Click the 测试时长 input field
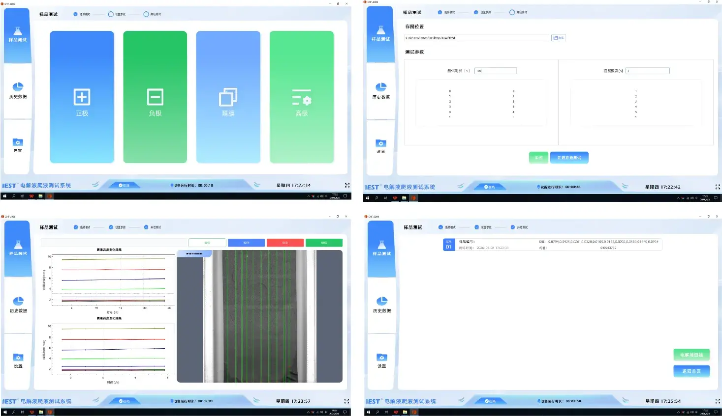 pyautogui.click(x=496, y=71)
